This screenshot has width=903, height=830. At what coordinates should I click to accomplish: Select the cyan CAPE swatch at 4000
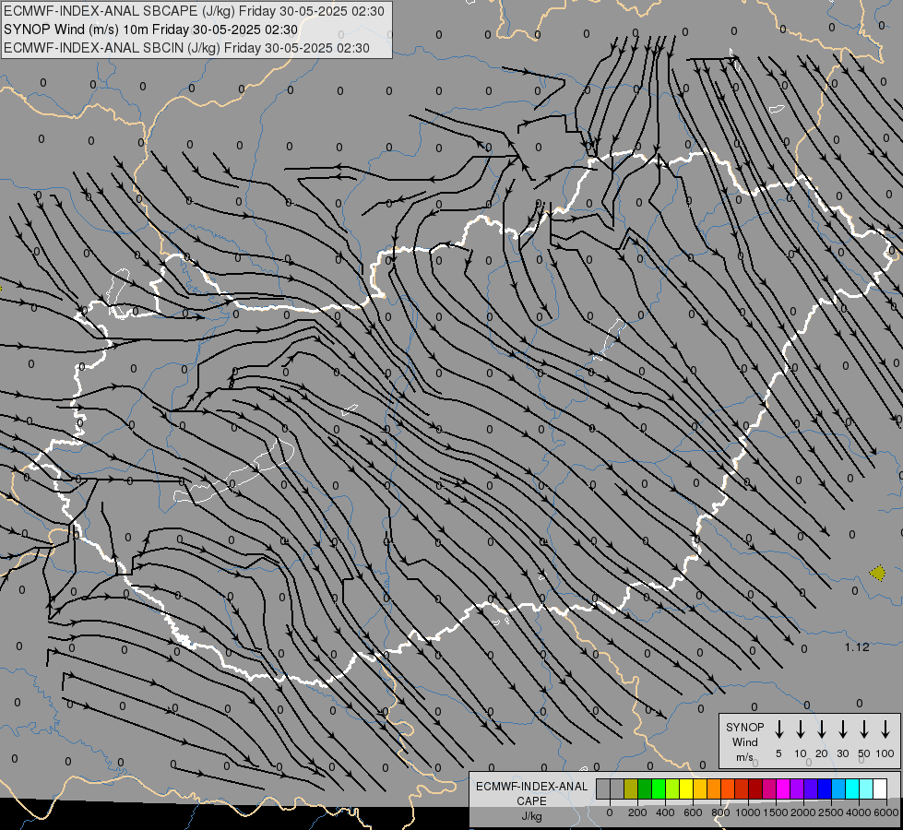(x=853, y=789)
